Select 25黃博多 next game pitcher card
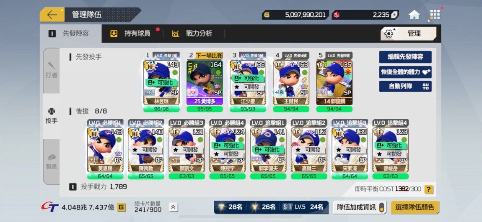 (205, 82)
